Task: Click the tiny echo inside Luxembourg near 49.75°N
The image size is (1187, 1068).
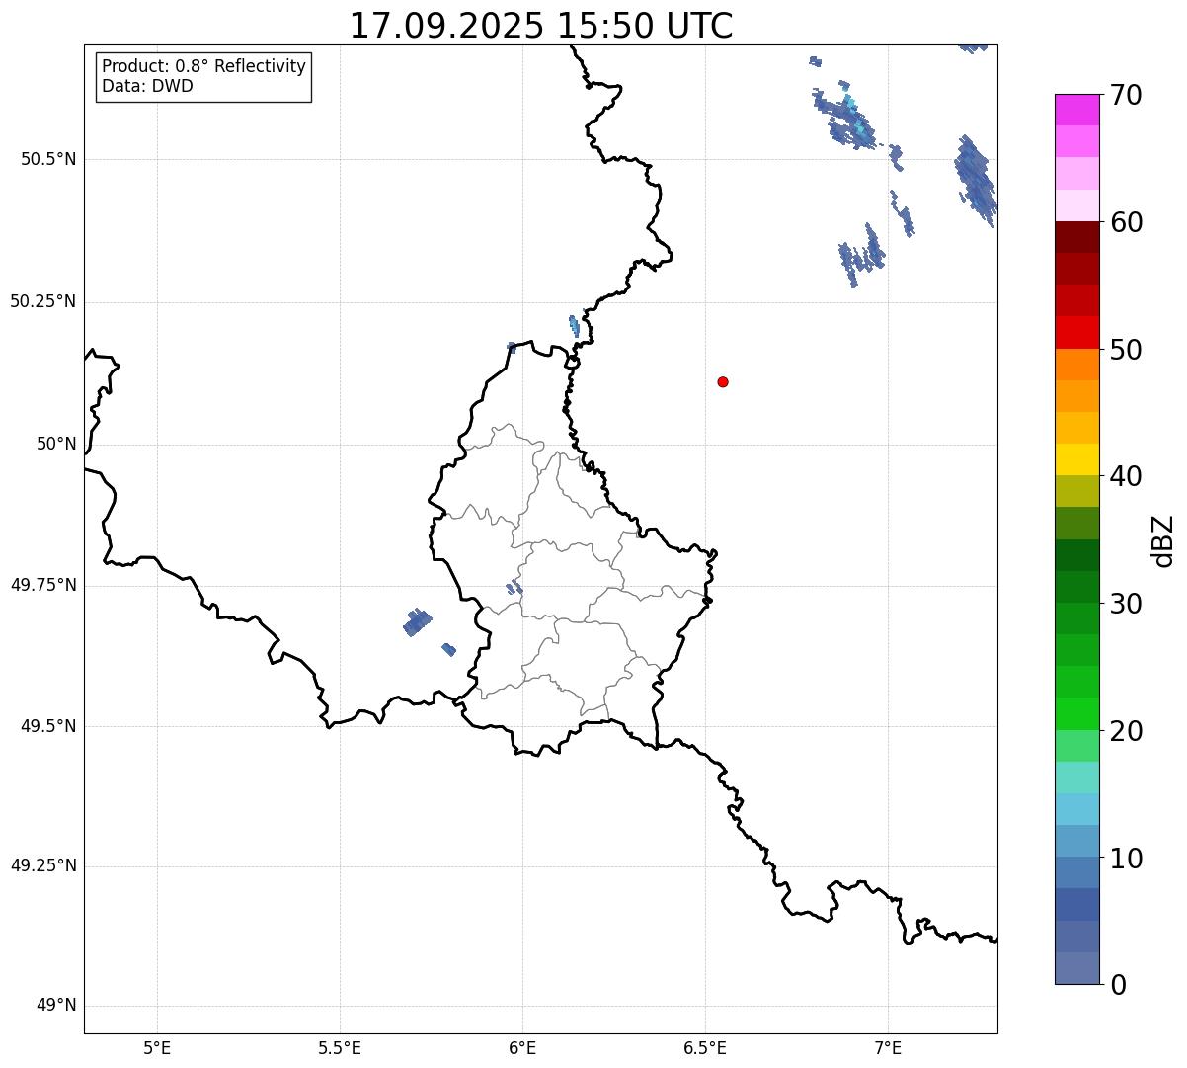Action: 514,588
